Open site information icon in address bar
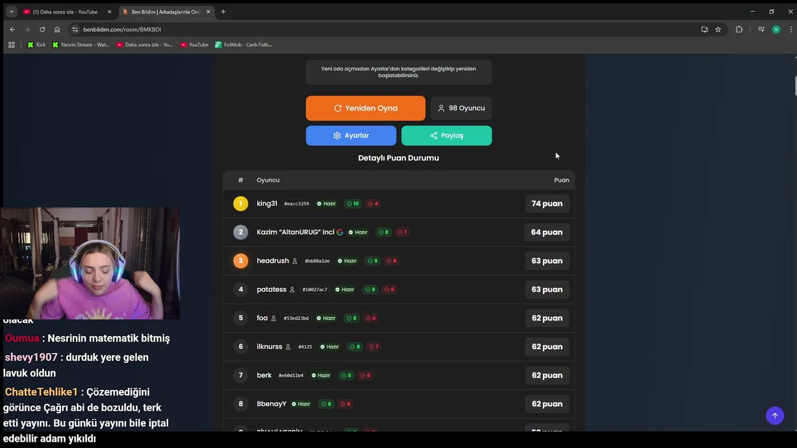797x448 pixels. click(75, 29)
